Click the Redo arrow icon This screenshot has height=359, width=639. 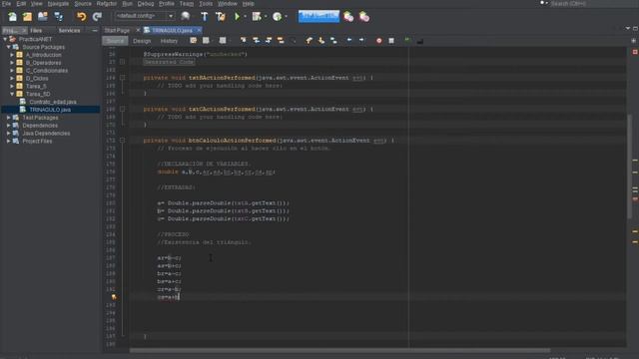coord(97,17)
